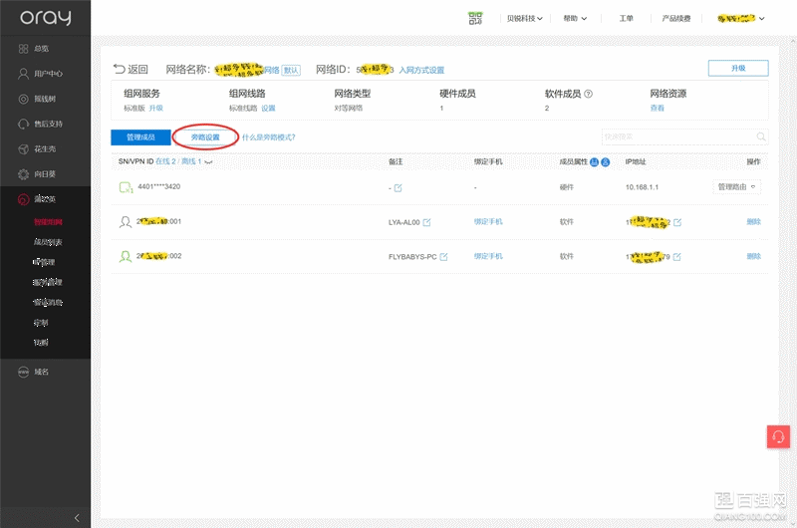Click user icon of member :002
The image size is (797, 528).
pyautogui.click(x=126, y=257)
